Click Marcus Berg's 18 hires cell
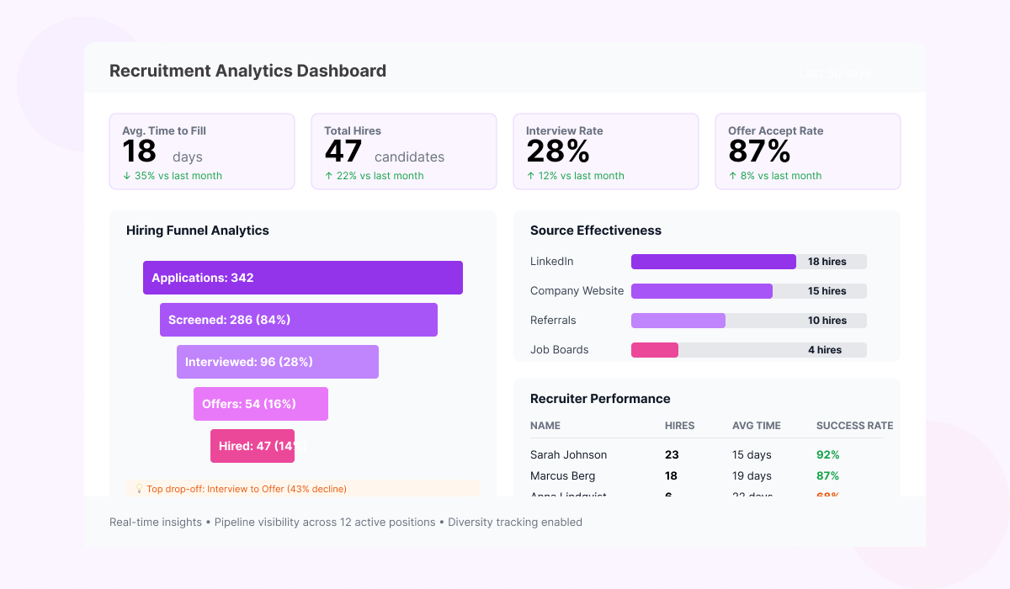1010x589 pixels. [x=672, y=476]
